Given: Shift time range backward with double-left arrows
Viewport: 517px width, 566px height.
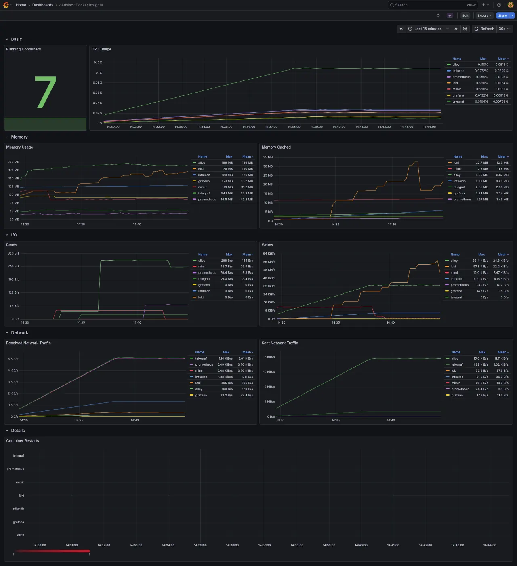Looking at the screenshot, I should 401,29.
